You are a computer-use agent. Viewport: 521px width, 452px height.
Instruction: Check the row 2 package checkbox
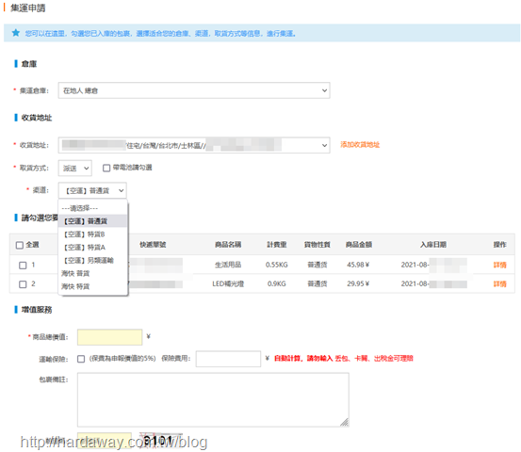(x=23, y=284)
